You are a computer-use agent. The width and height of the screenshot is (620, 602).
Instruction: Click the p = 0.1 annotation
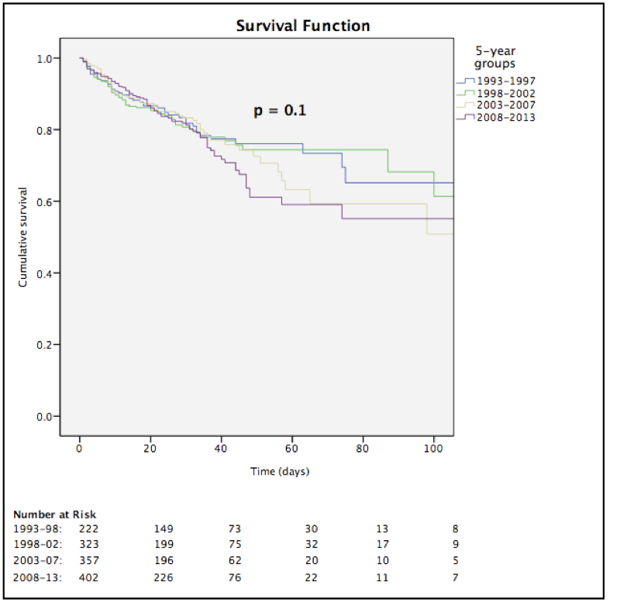[281, 111]
